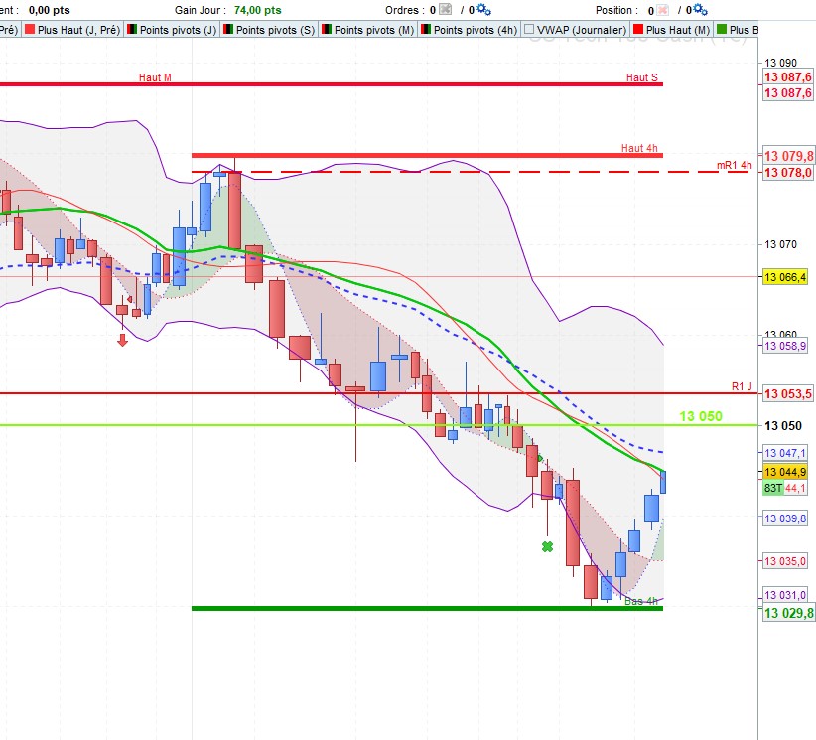This screenshot has height=740, width=816.
Task: Click the green 13 050 level label
Action: click(701, 416)
